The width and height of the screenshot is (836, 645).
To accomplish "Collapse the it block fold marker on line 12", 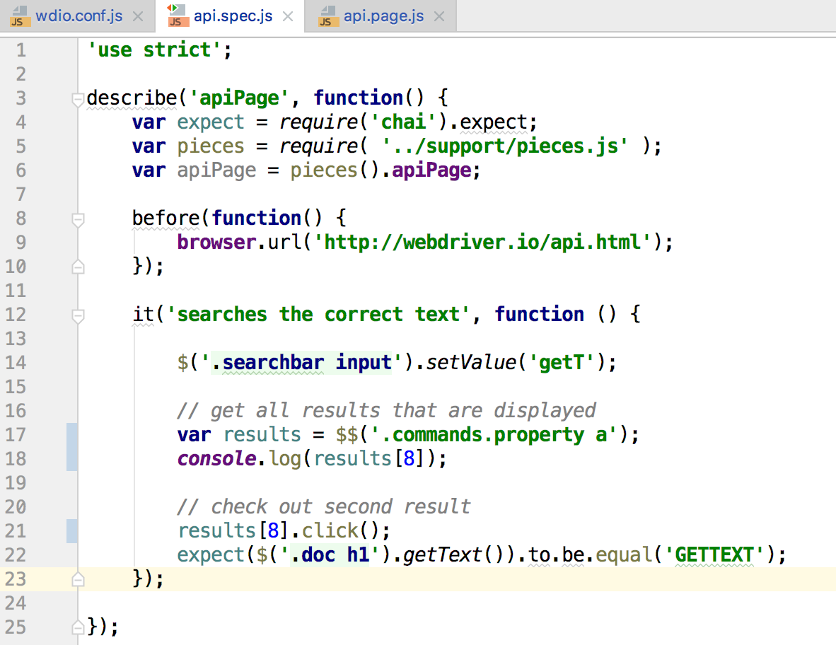I will pos(78,316).
